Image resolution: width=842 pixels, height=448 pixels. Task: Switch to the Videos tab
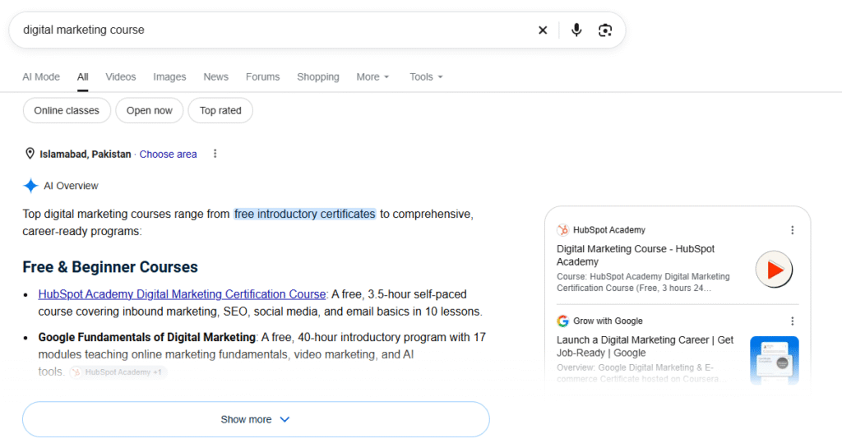click(x=121, y=76)
